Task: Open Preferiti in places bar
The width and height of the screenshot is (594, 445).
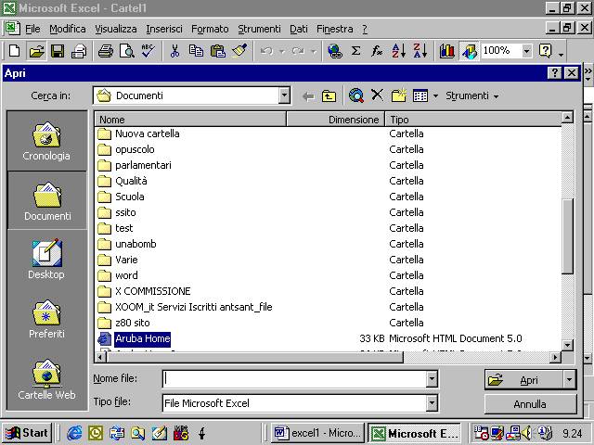Action: [46, 319]
